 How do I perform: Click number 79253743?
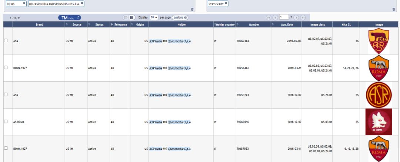(x=243, y=95)
